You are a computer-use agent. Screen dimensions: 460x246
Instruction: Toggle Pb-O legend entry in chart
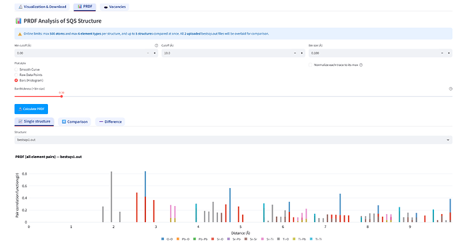[183, 239]
